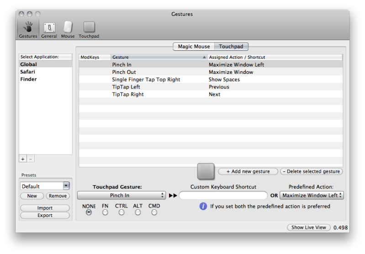Click the Maximize Window Left action cell
This screenshot has width=365, height=254.
(236, 65)
